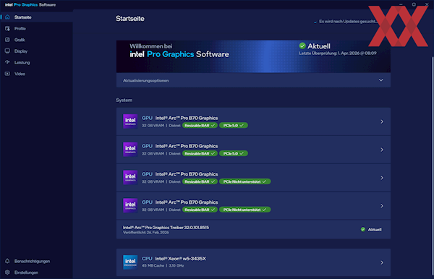Click the 45 MB Cache CPU detail
The height and width of the screenshot is (279, 434).
153,265
